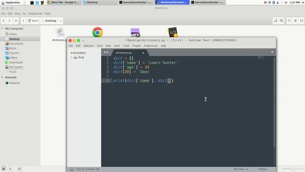
Task: Open file manager Edit menu
Action: (10, 13)
